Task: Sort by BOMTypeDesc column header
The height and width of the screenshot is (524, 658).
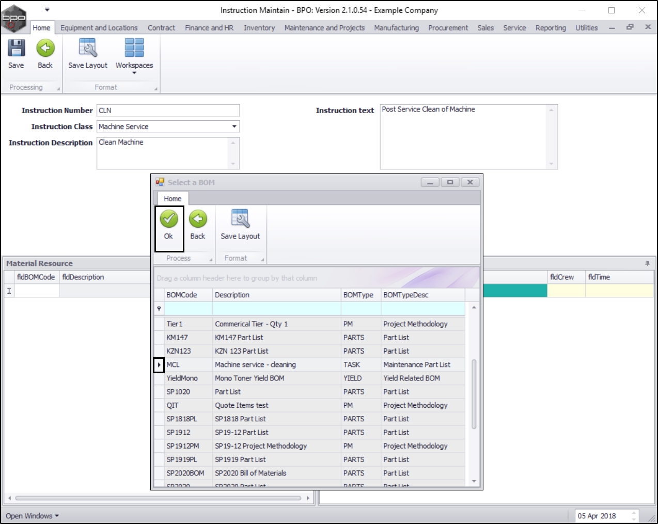Action: tap(423, 295)
